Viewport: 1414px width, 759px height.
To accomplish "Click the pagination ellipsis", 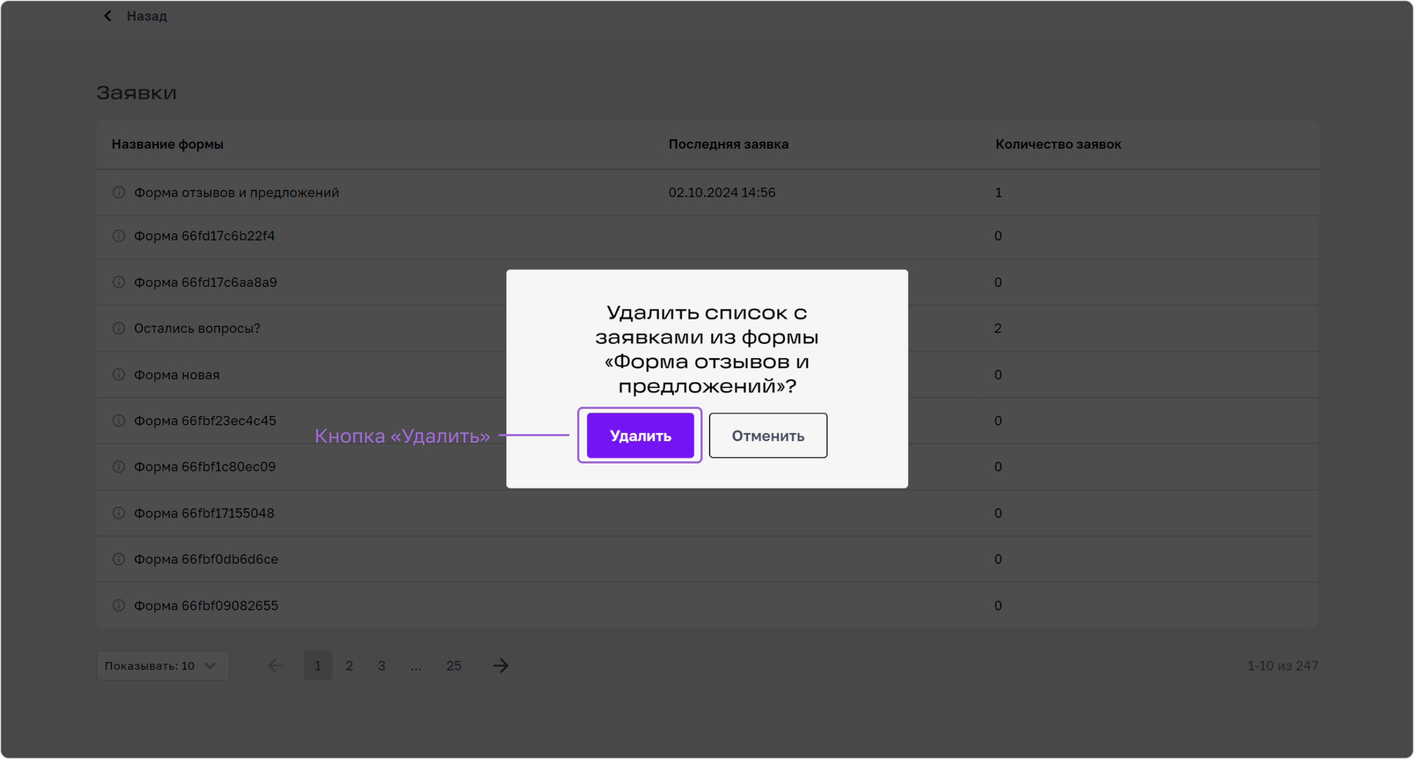I will pyautogui.click(x=416, y=667).
